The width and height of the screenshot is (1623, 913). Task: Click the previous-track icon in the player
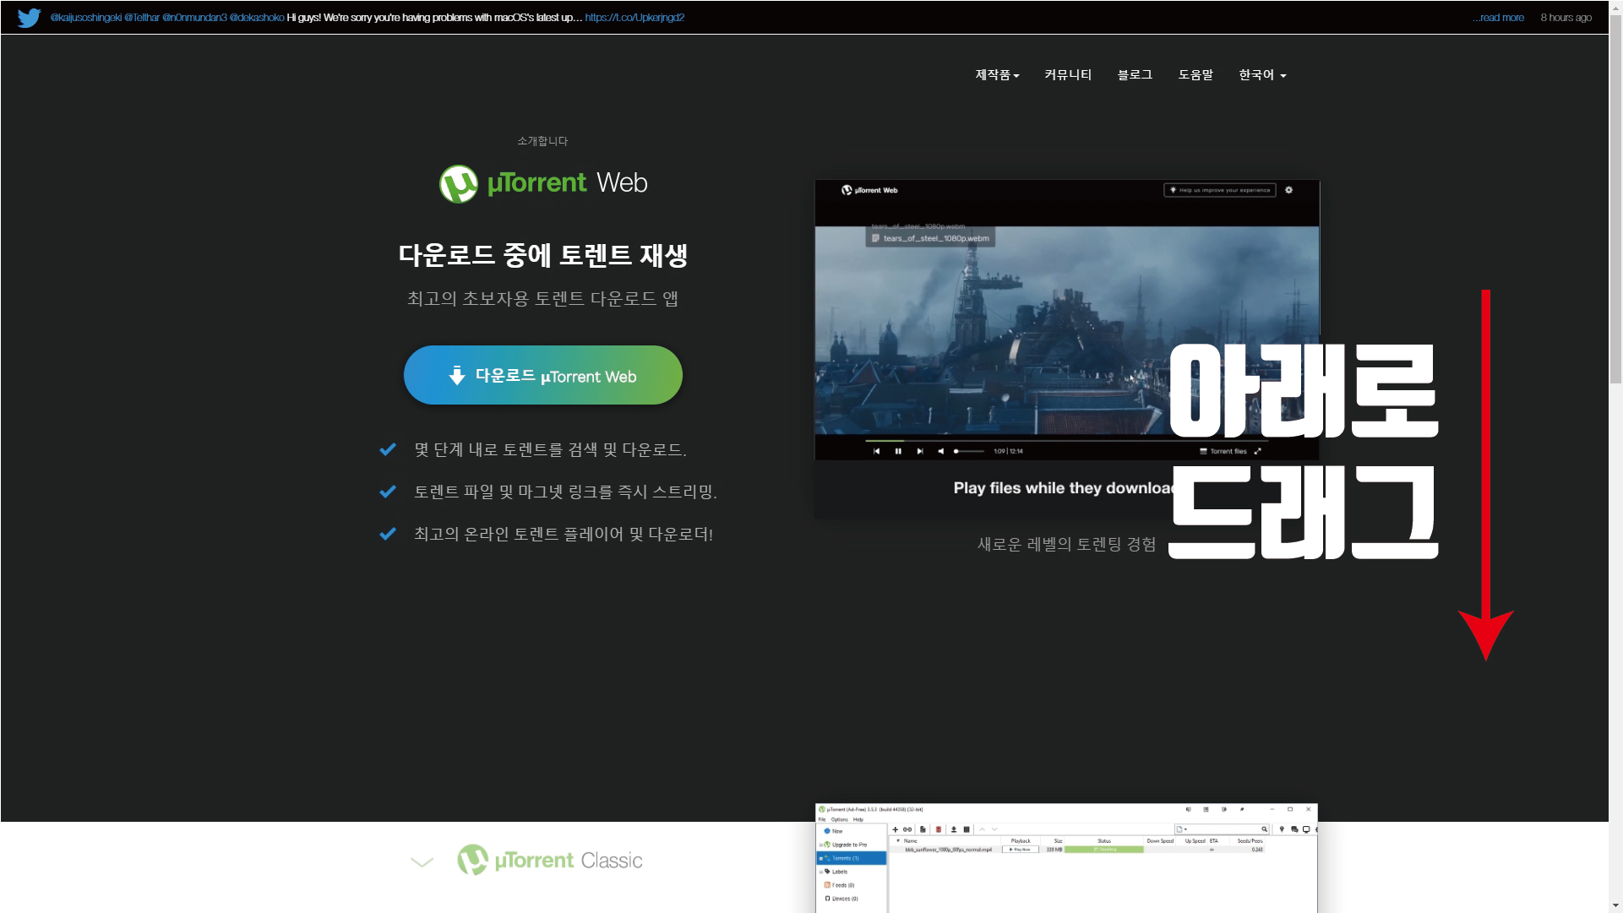point(876,451)
